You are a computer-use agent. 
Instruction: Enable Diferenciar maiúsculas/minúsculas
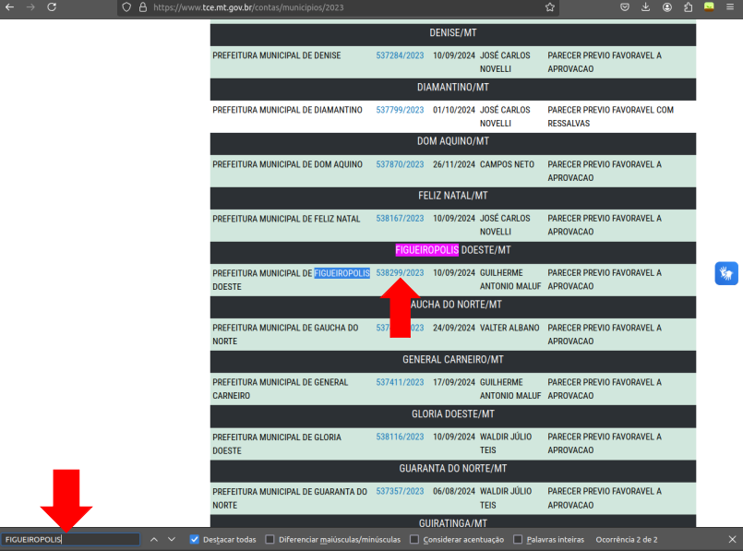point(270,539)
